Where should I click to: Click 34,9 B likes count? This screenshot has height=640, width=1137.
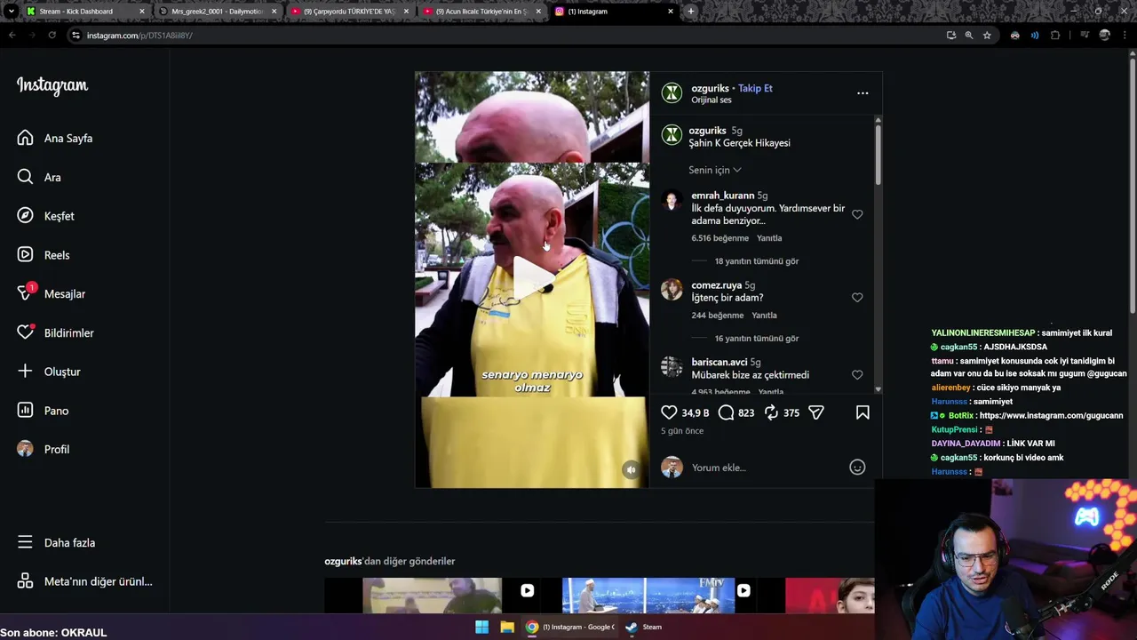(x=696, y=413)
